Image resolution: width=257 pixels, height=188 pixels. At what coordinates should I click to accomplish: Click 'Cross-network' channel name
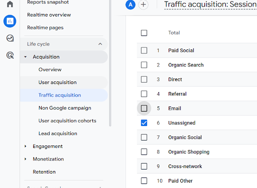(x=185, y=166)
